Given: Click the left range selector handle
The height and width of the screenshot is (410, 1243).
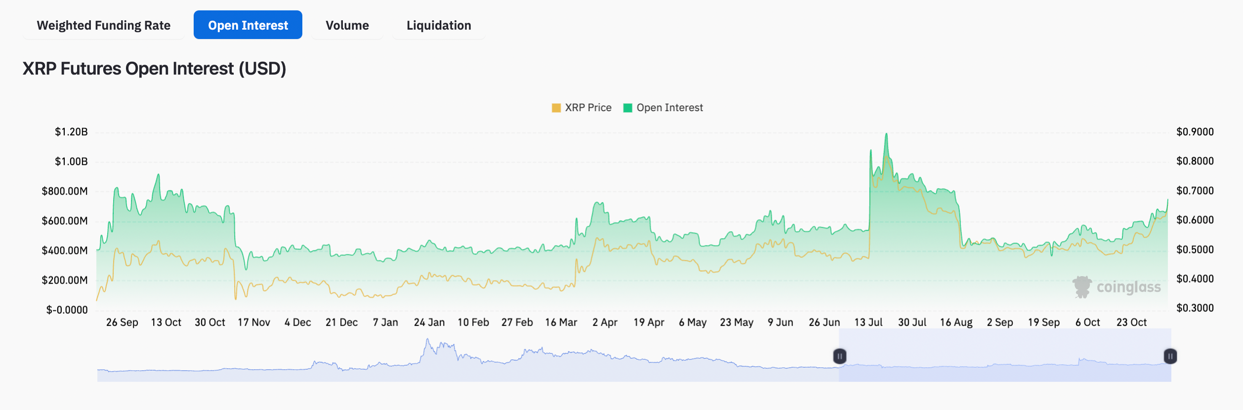Looking at the screenshot, I should click(x=839, y=356).
